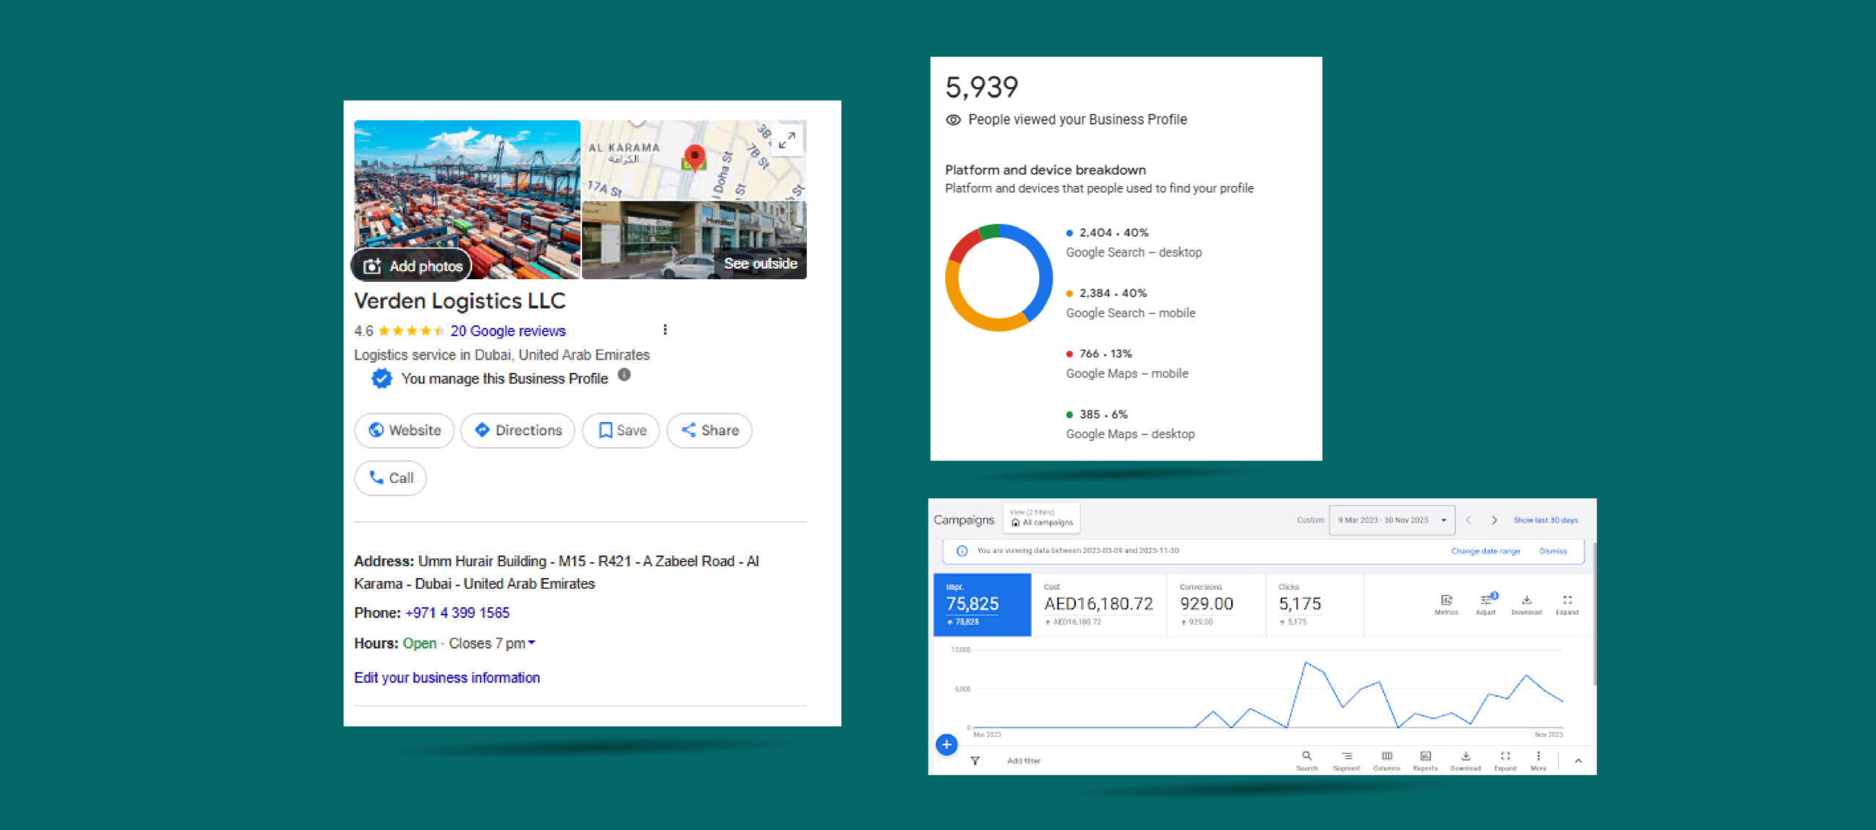
Task: Collapse the table toolbar chevron
Action: 1578,760
